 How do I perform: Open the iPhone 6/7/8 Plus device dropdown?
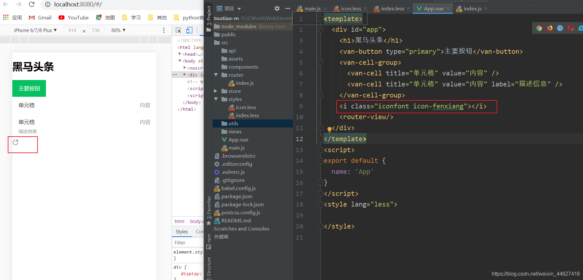coord(35,30)
